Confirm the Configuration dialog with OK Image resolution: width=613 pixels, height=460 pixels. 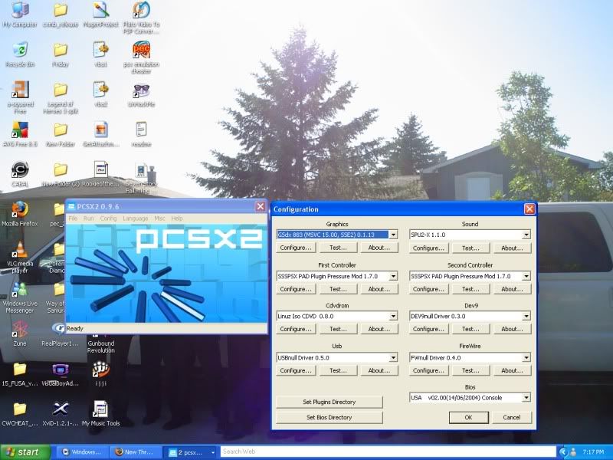(x=468, y=417)
